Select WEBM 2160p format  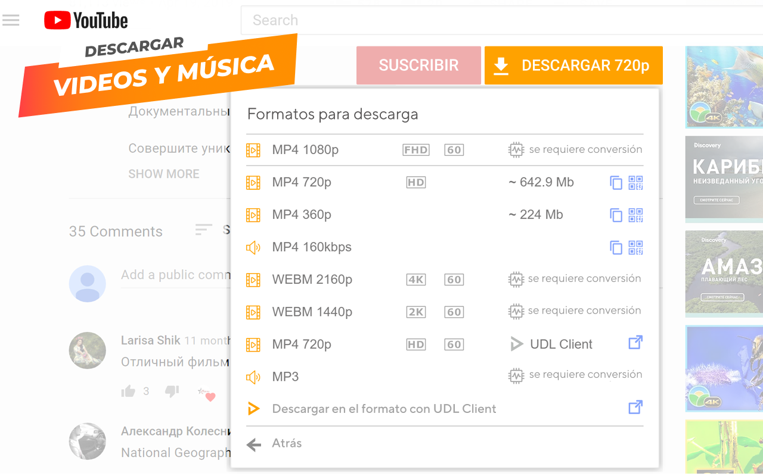pos(445,280)
